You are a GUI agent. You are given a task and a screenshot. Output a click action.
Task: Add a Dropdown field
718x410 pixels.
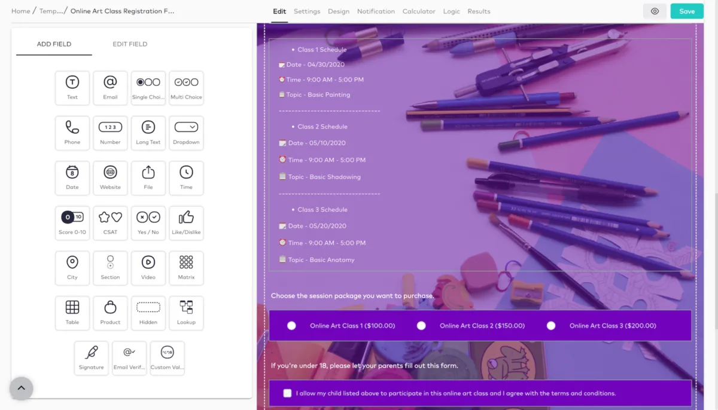[186, 133]
